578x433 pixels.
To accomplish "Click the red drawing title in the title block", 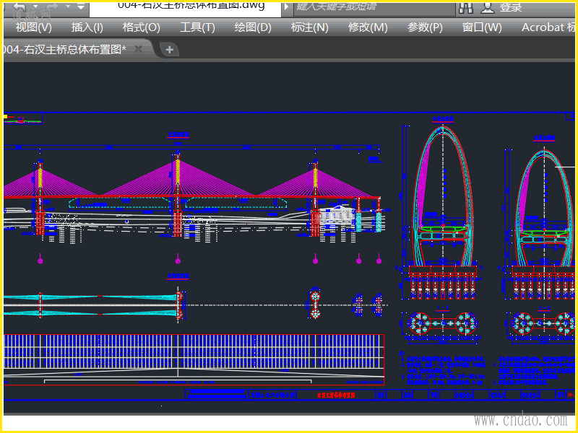I will (x=336, y=395).
